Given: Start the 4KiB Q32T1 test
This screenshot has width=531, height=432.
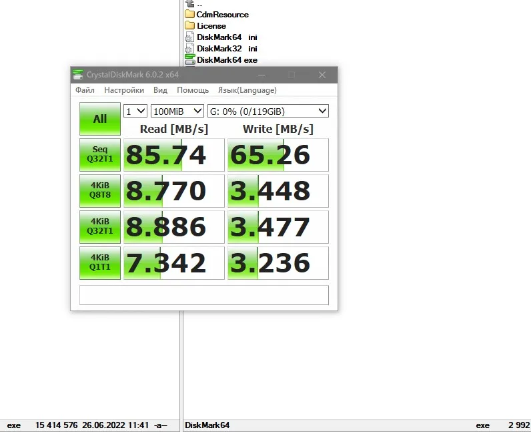Looking at the screenshot, I should (x=100, y=227).
